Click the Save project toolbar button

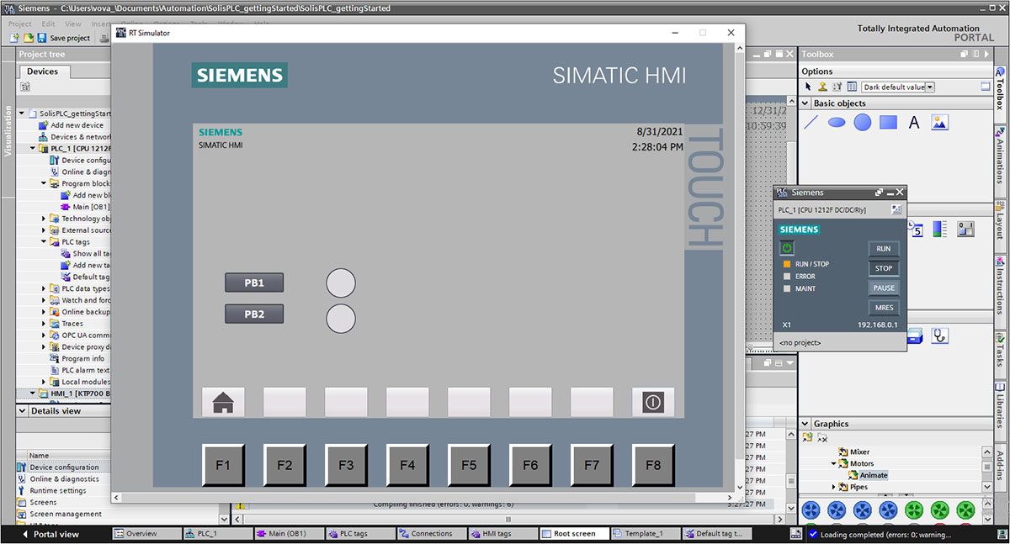pyautogui.click(x=64, y=38)
